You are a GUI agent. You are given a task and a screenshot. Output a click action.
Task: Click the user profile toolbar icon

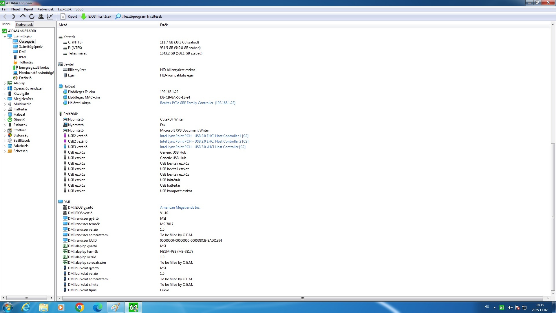41,17
